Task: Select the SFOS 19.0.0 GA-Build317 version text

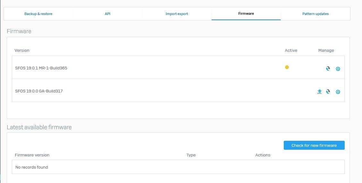Action: tap(39, 91)
